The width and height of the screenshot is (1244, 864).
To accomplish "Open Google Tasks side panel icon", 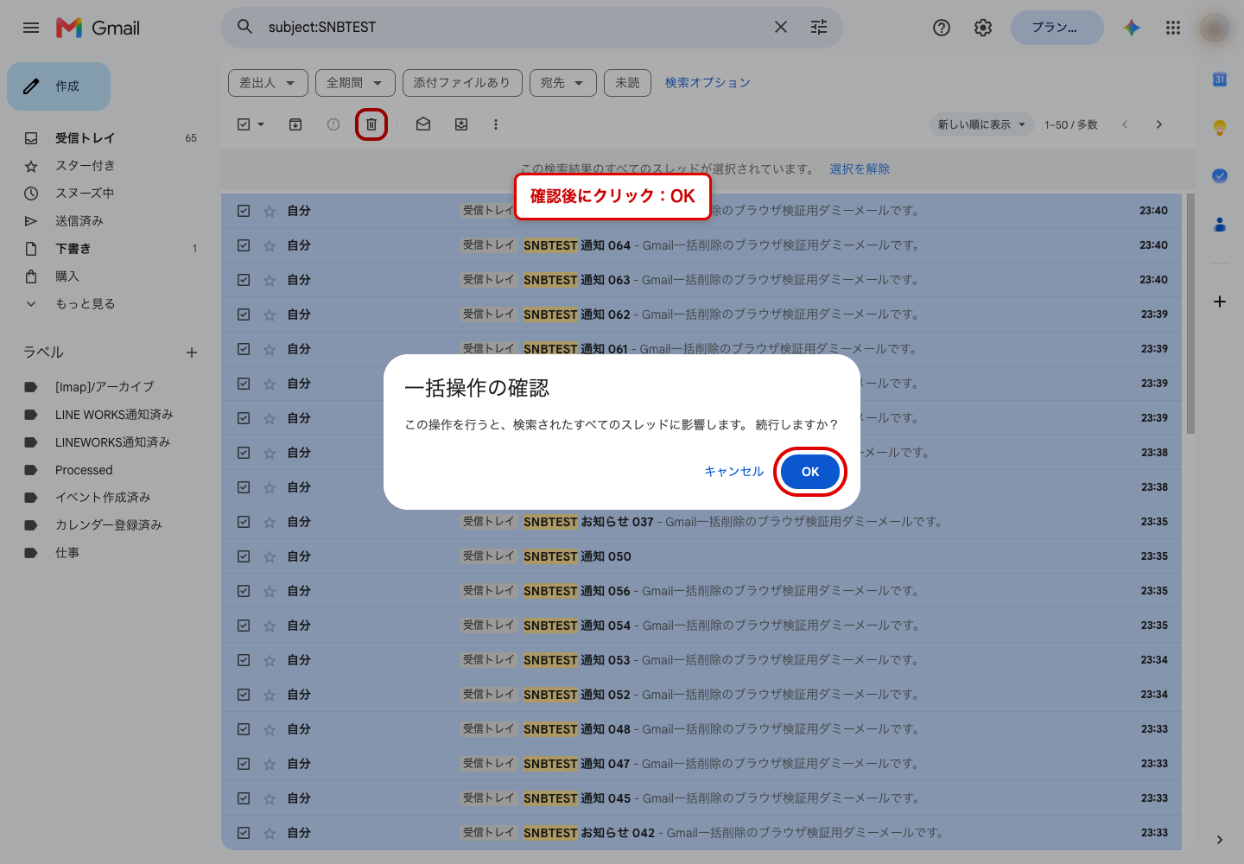I will 1220,176.
